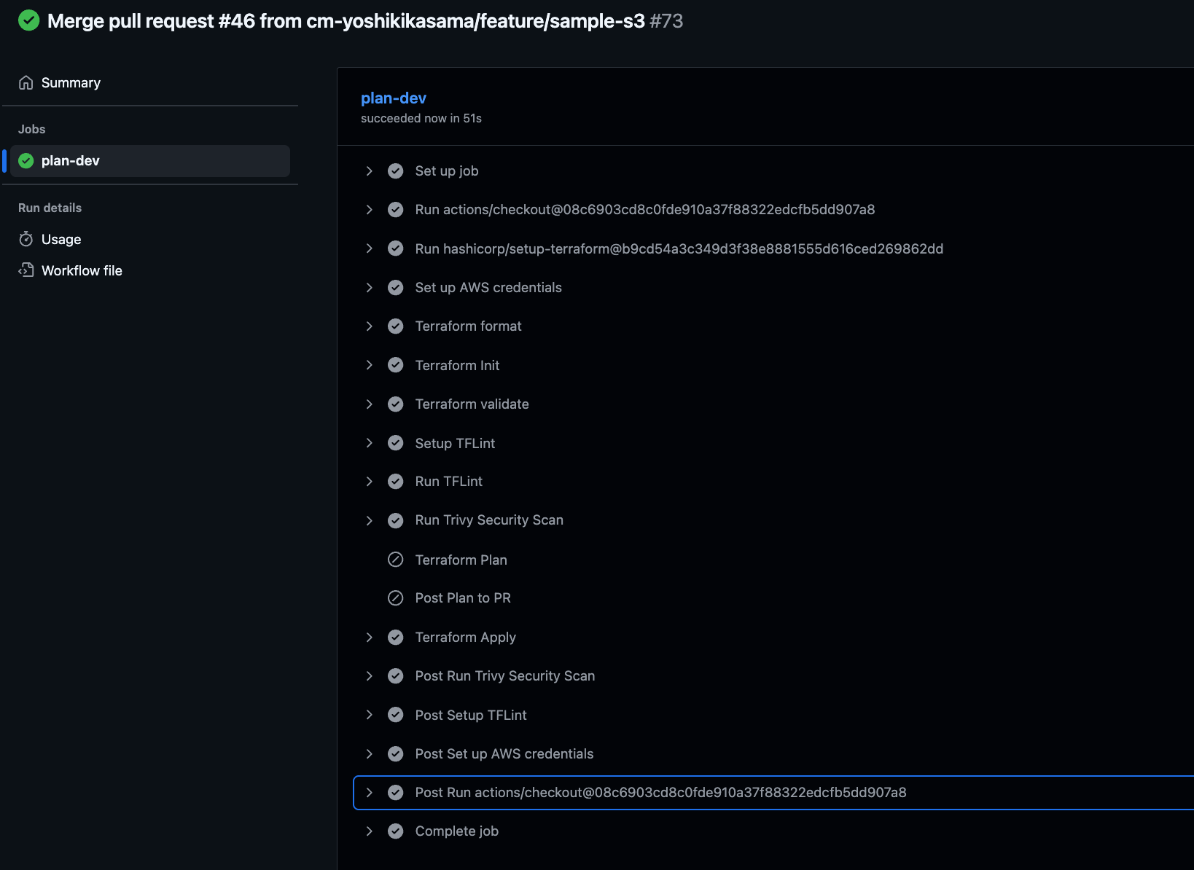
Task: Click the plan-dev job title heading
Action: point(394,98)
